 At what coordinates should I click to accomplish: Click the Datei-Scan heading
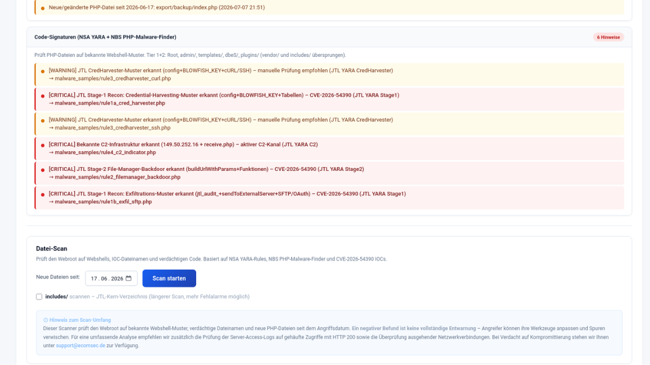point(51,249)
